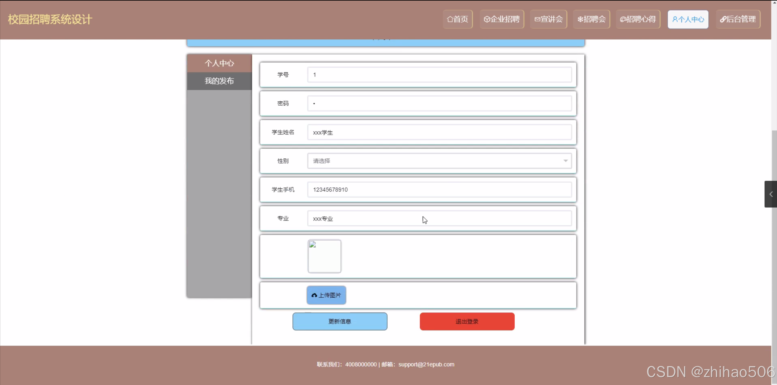
Task: Click the link icon in 后台管理
Action: tap(723, 19)
